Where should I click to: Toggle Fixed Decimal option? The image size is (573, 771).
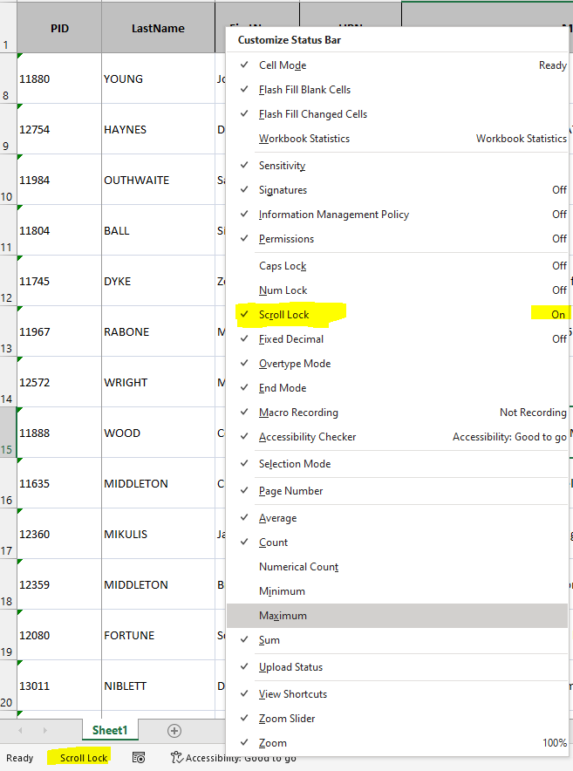398,339
